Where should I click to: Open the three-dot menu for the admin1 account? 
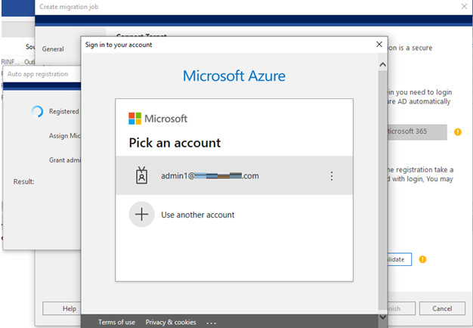[332, 176]
